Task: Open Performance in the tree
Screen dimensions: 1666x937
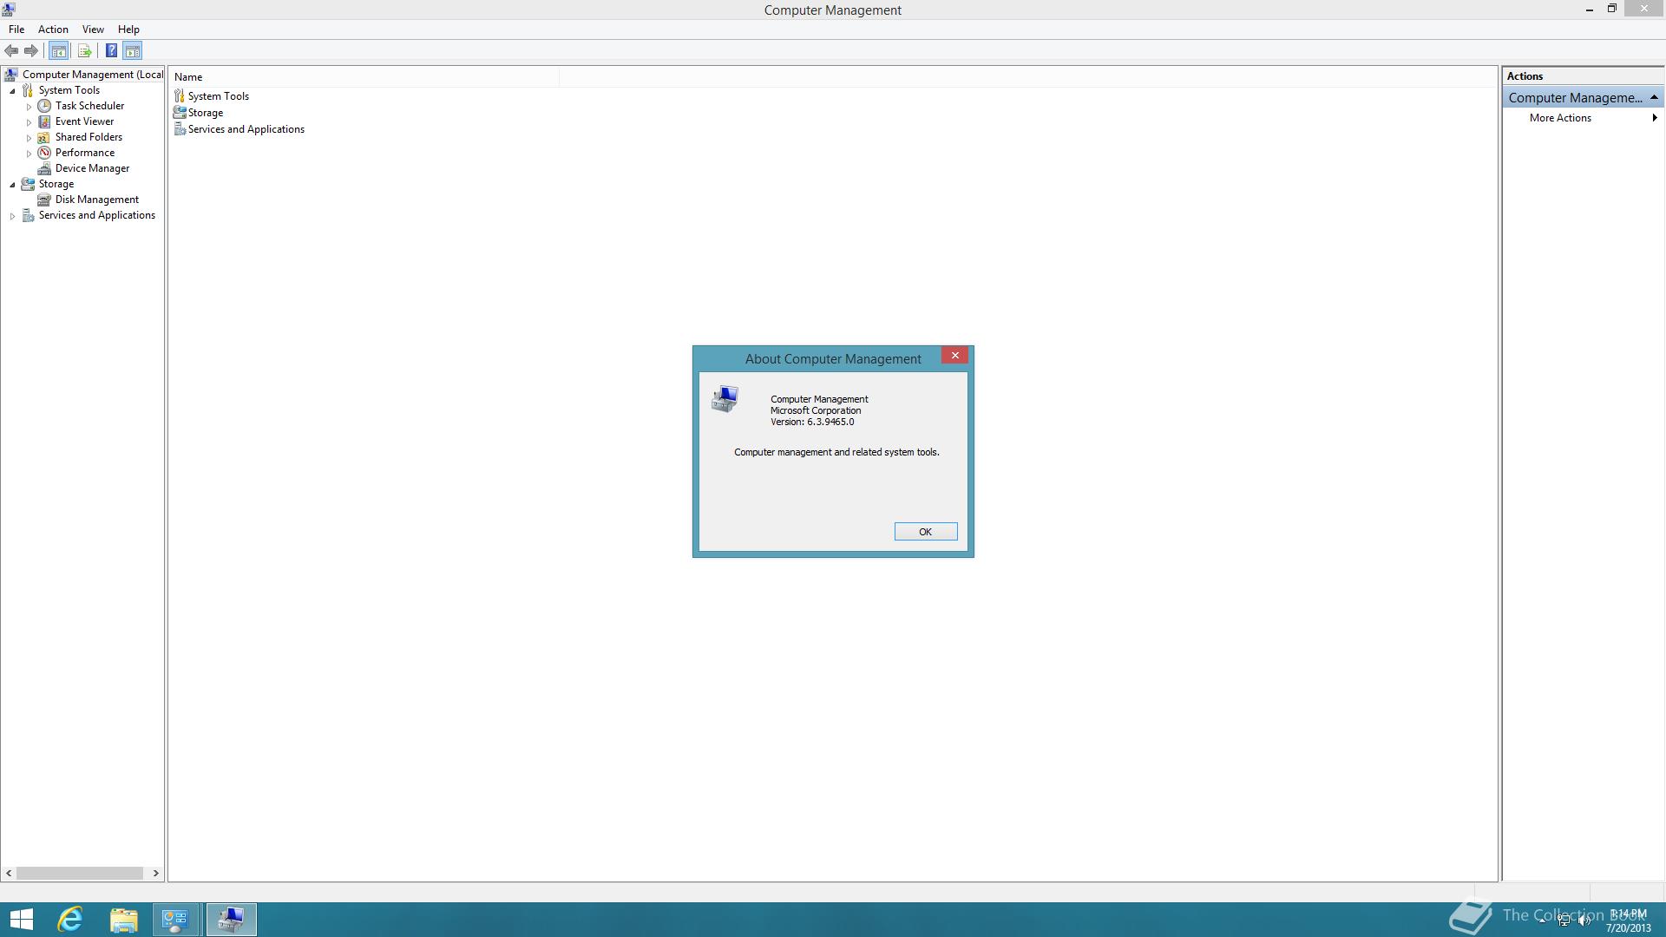Action: [84, 153]
